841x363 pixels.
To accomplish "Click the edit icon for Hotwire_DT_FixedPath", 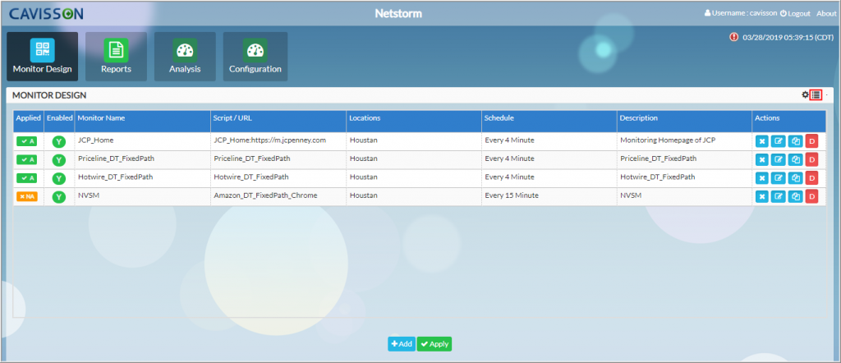I will [779, 178].
